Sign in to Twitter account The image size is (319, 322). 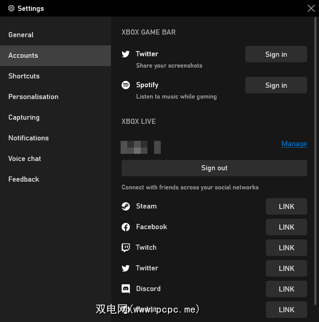[x=276, y=54]
